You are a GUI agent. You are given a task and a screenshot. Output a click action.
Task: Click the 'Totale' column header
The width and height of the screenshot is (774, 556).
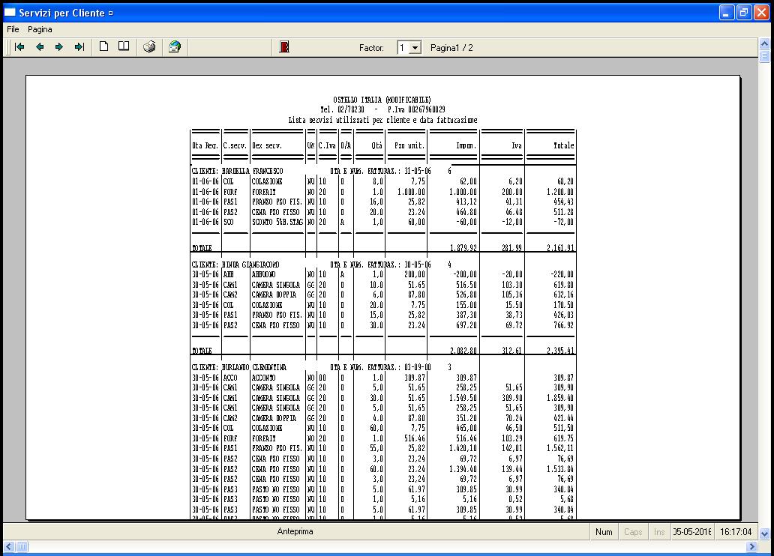(564, 145)
